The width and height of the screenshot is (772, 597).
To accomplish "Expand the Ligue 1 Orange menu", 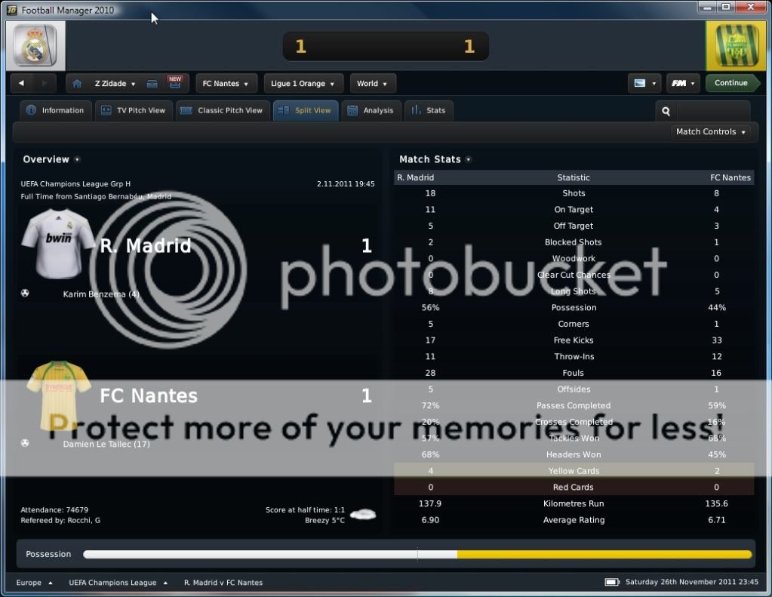I will pos(304,83).
